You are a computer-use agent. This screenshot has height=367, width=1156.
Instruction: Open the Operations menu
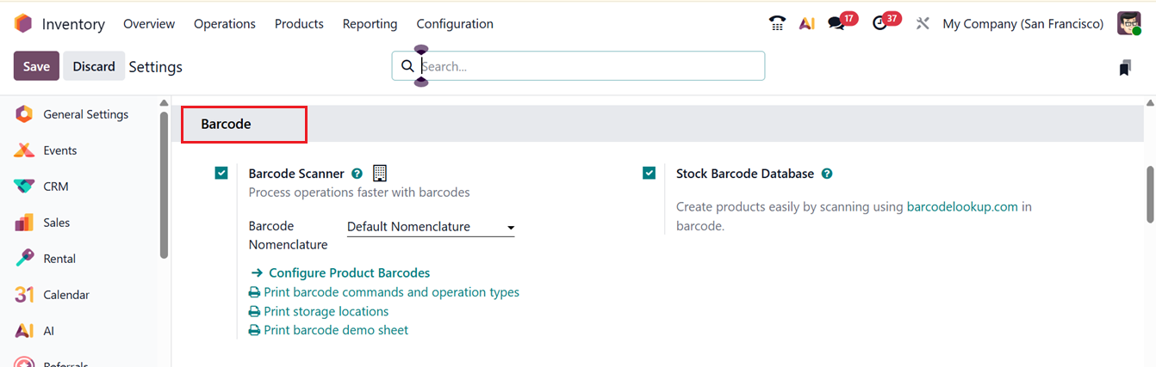point(225,24)
